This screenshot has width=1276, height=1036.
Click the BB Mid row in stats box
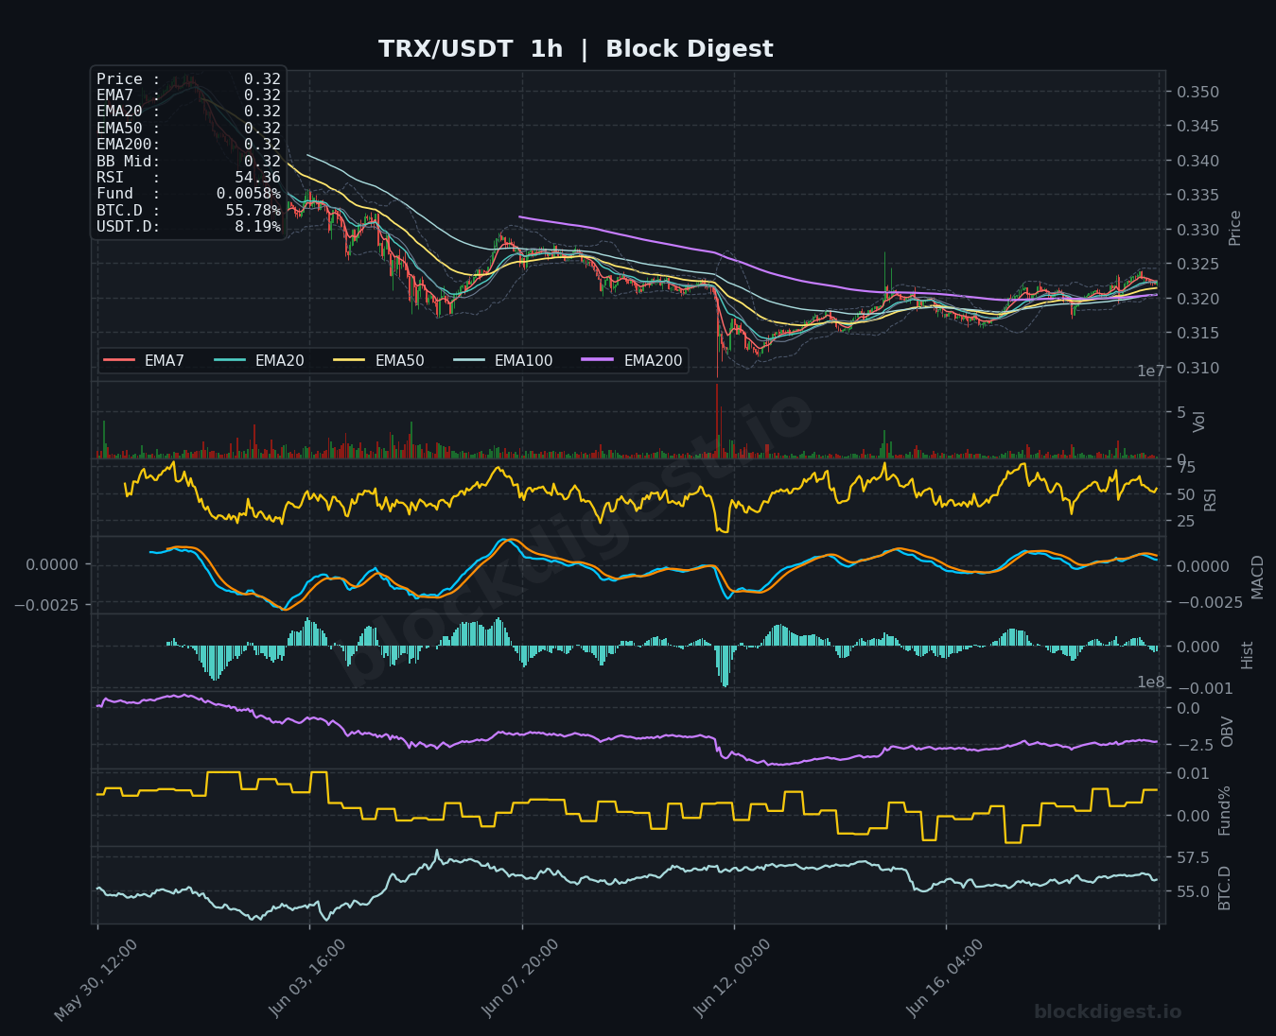click(x=188, y=162)
